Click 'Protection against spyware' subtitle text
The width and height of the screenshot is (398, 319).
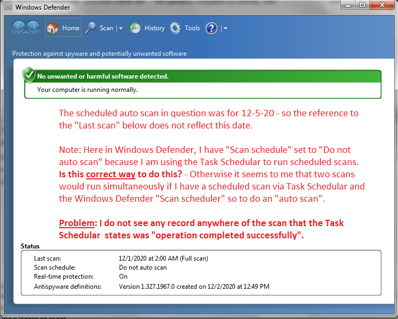pyautogui.click(x=99, y=54)
